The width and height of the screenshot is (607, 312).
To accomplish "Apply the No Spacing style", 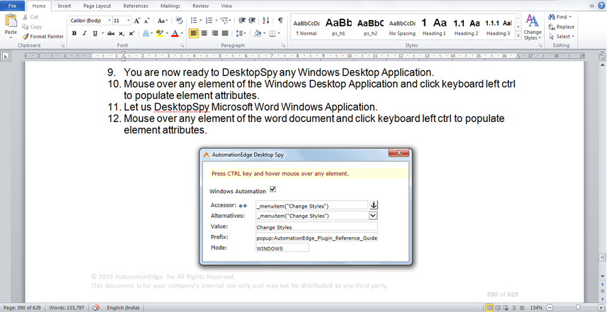I will click(x=402, y=27).
